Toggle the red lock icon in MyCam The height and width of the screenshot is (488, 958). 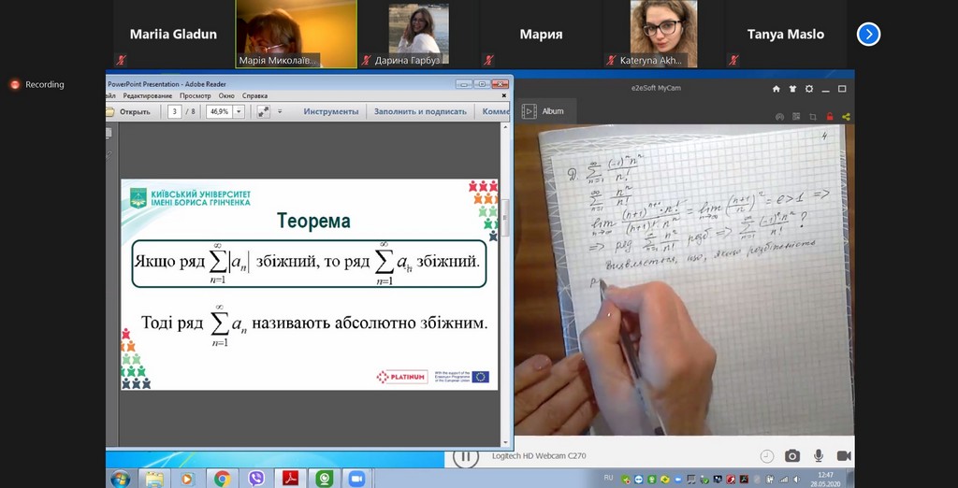pos(829,117)
